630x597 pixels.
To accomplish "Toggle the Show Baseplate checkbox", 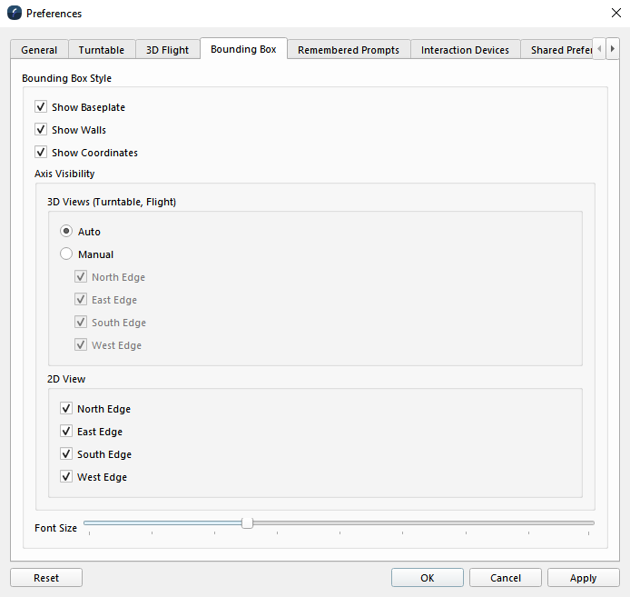I will click(41, 107).
